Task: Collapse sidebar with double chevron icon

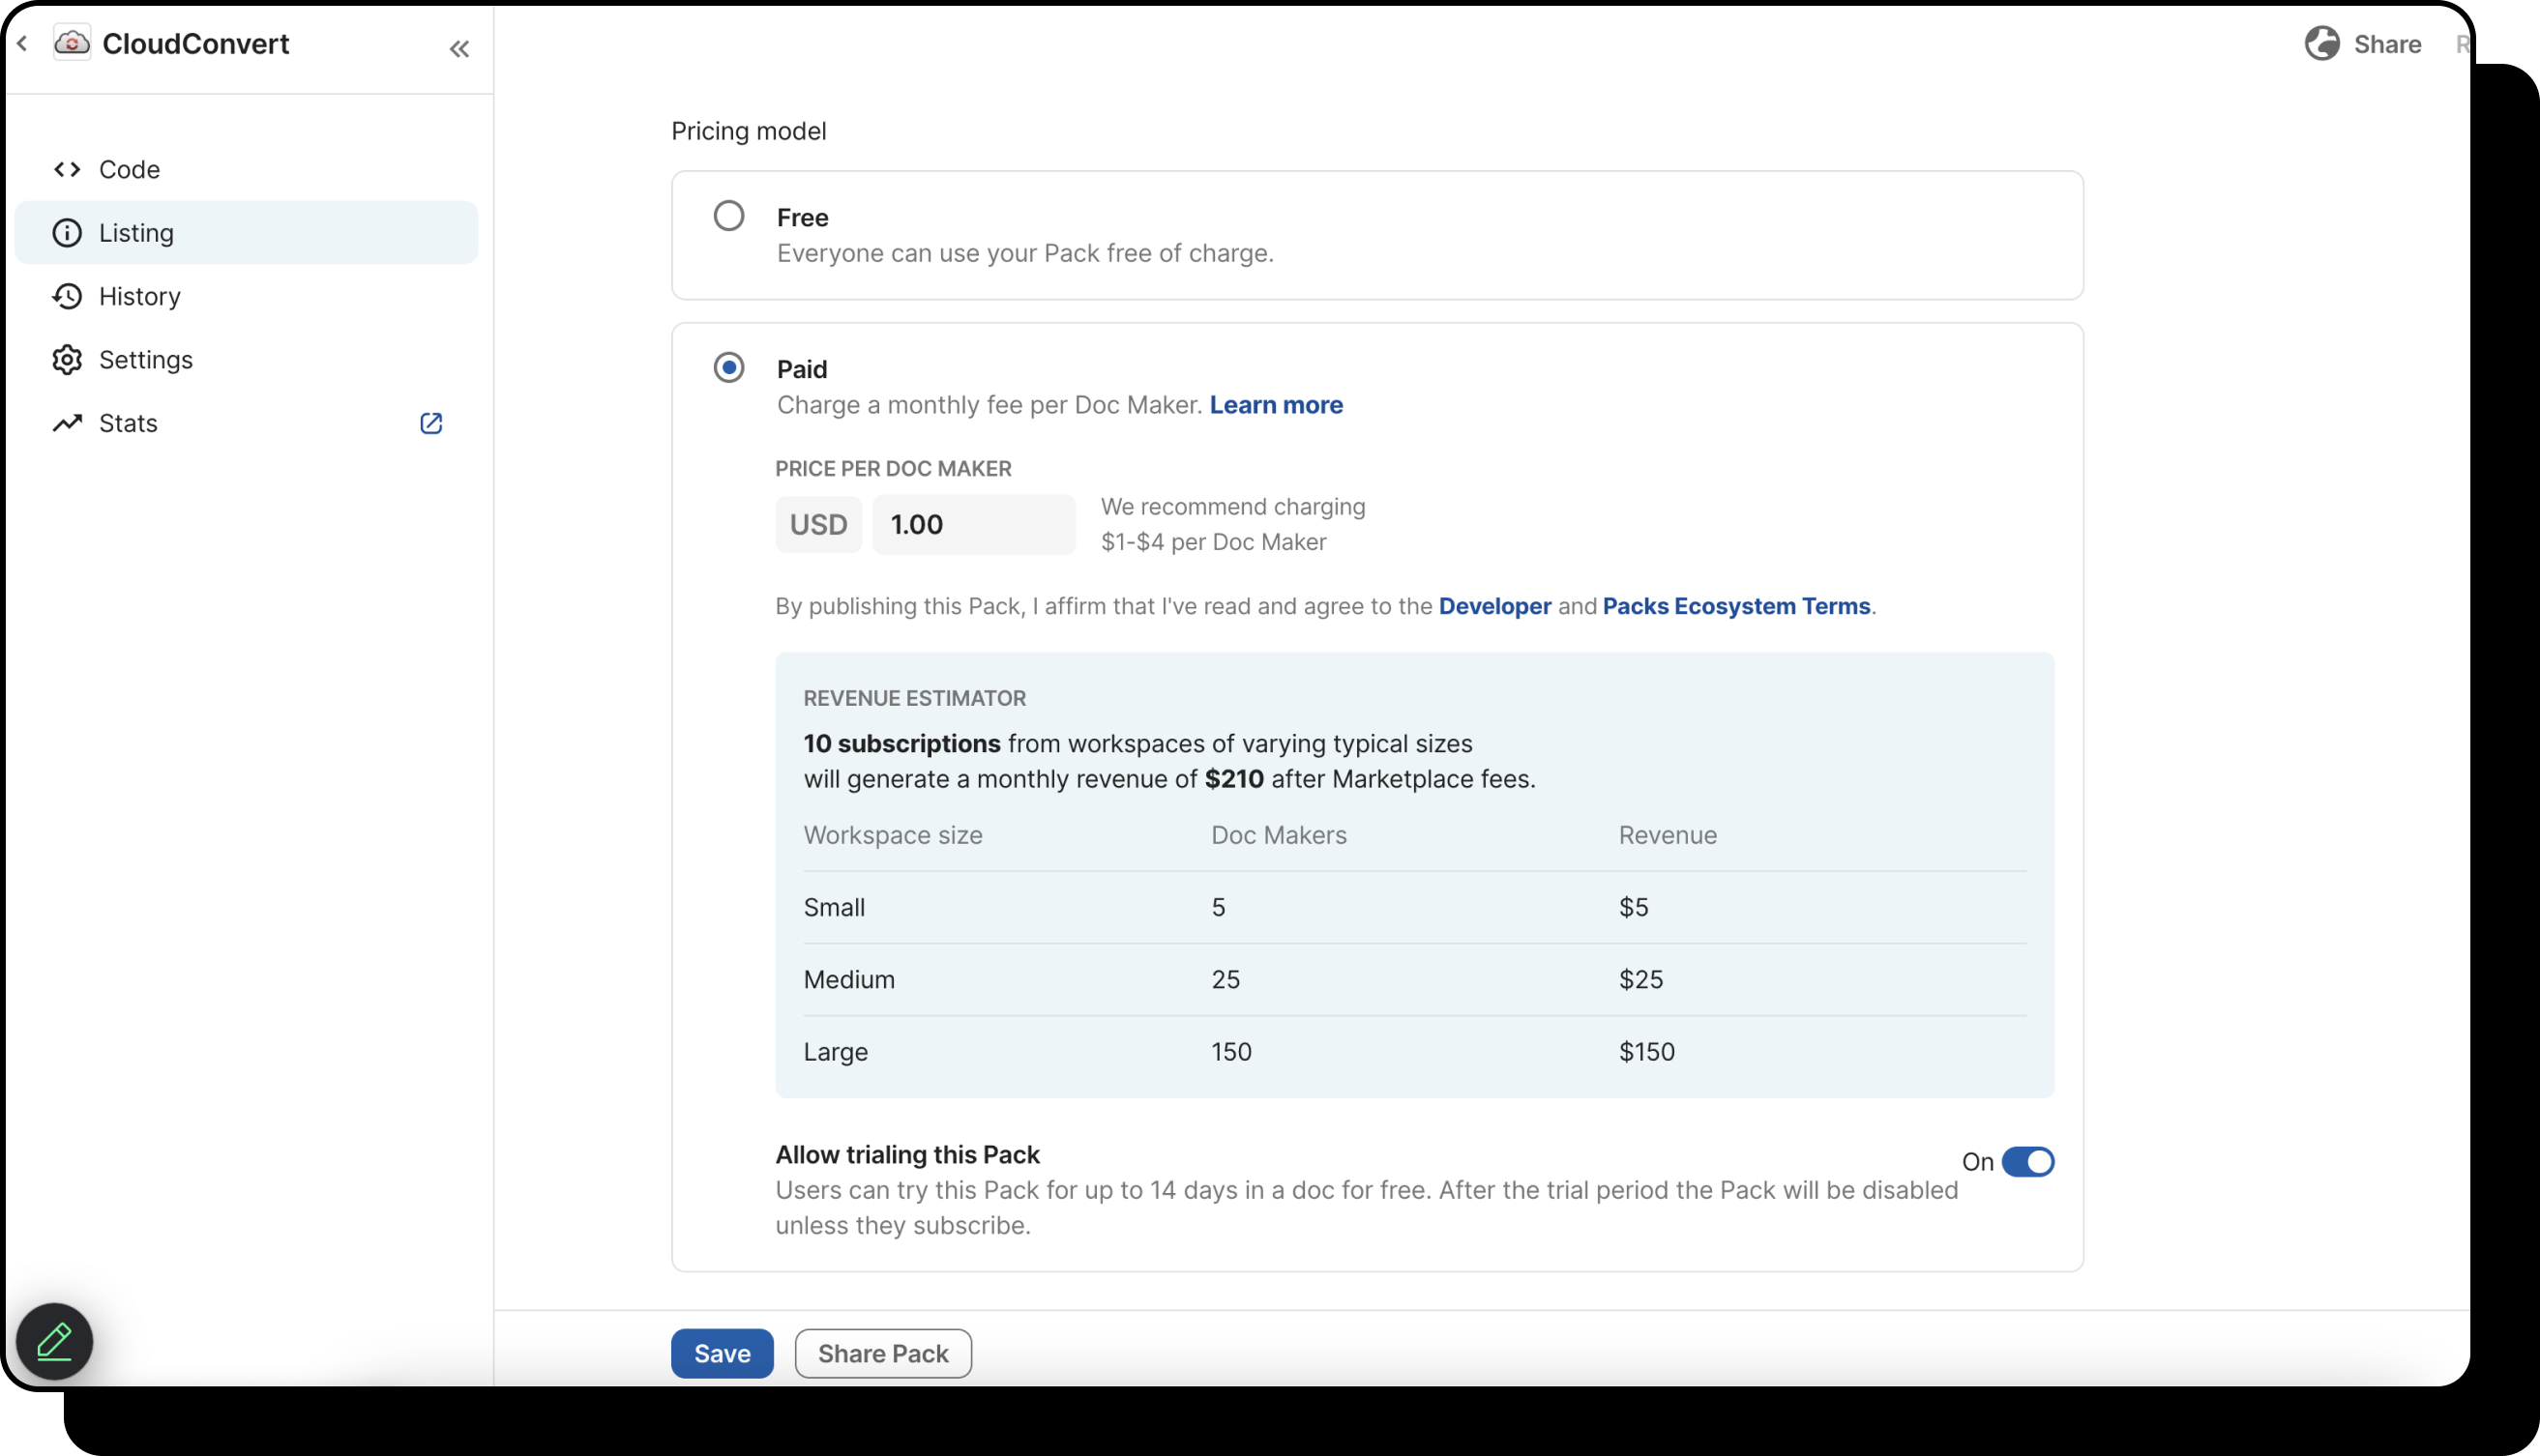Action: click(x=459, y=49)
